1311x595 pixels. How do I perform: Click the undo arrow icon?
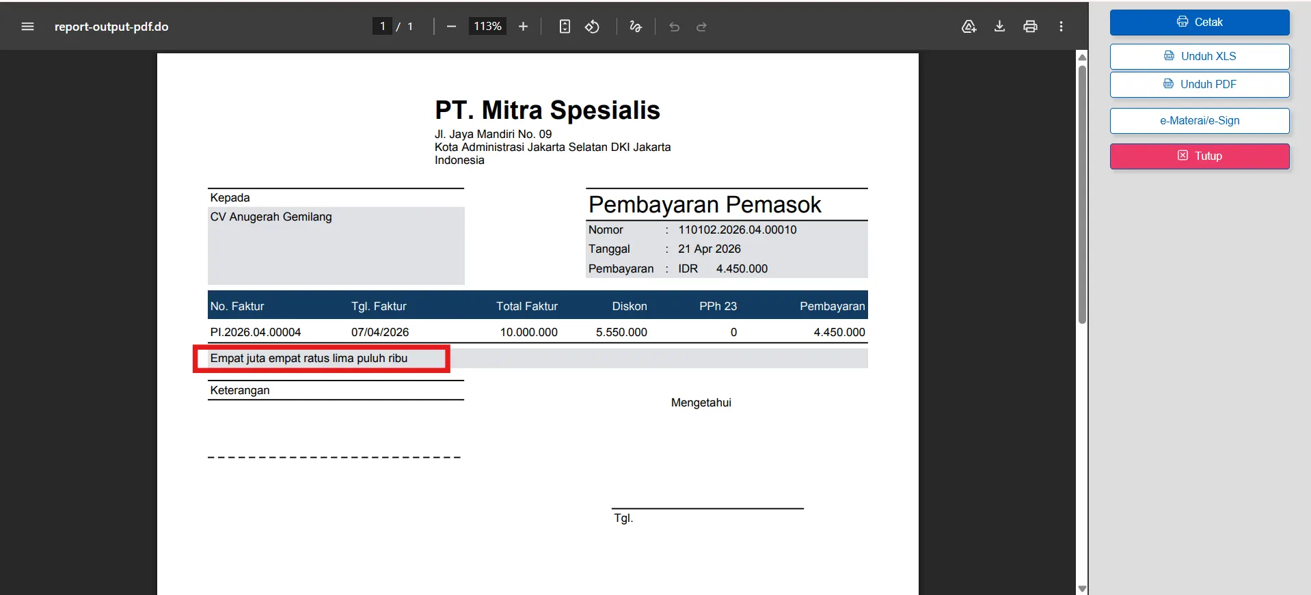point(675,27)
